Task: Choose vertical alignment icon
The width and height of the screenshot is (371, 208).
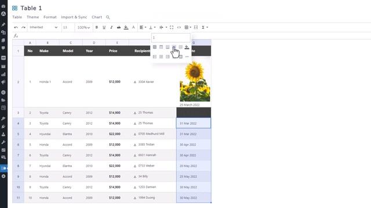Action: tap(151, 27)
